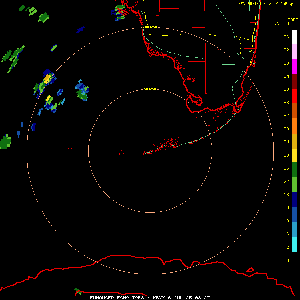The image size is (300, 300).
Task: Select the navy blue legend swatch
Action: click(x=294, y=200)
